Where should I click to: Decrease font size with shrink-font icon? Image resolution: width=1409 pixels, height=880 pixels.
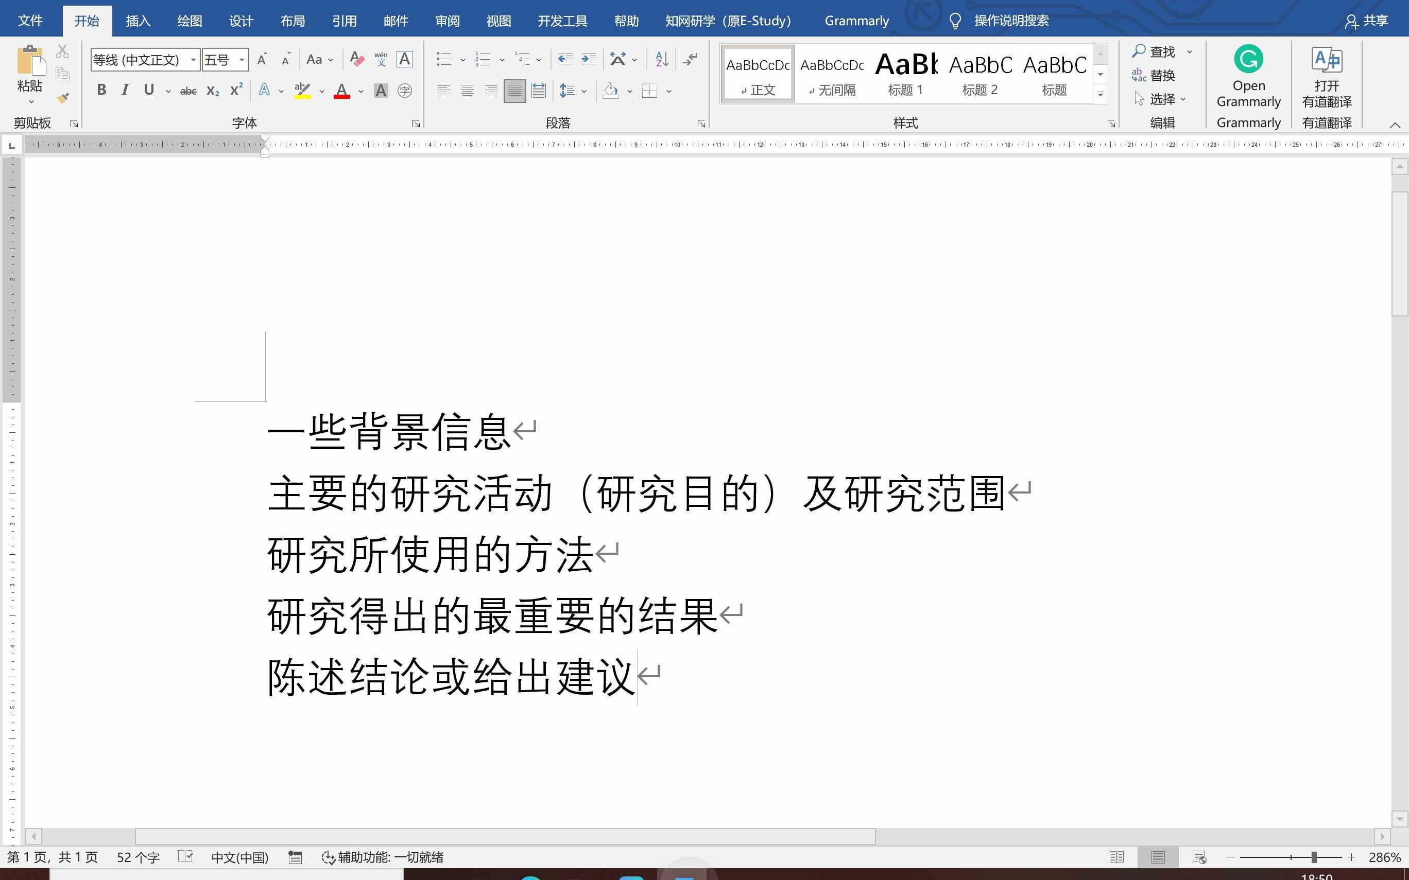click(286, 59)
